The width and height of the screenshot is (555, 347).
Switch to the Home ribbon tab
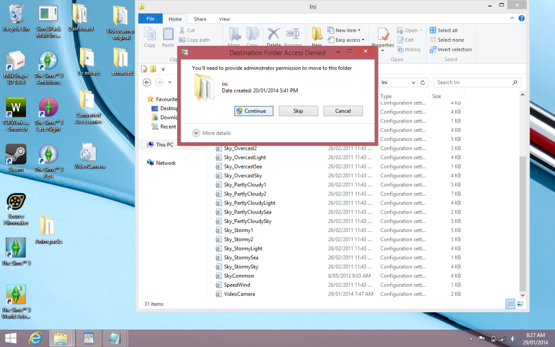tap(175, 19)
